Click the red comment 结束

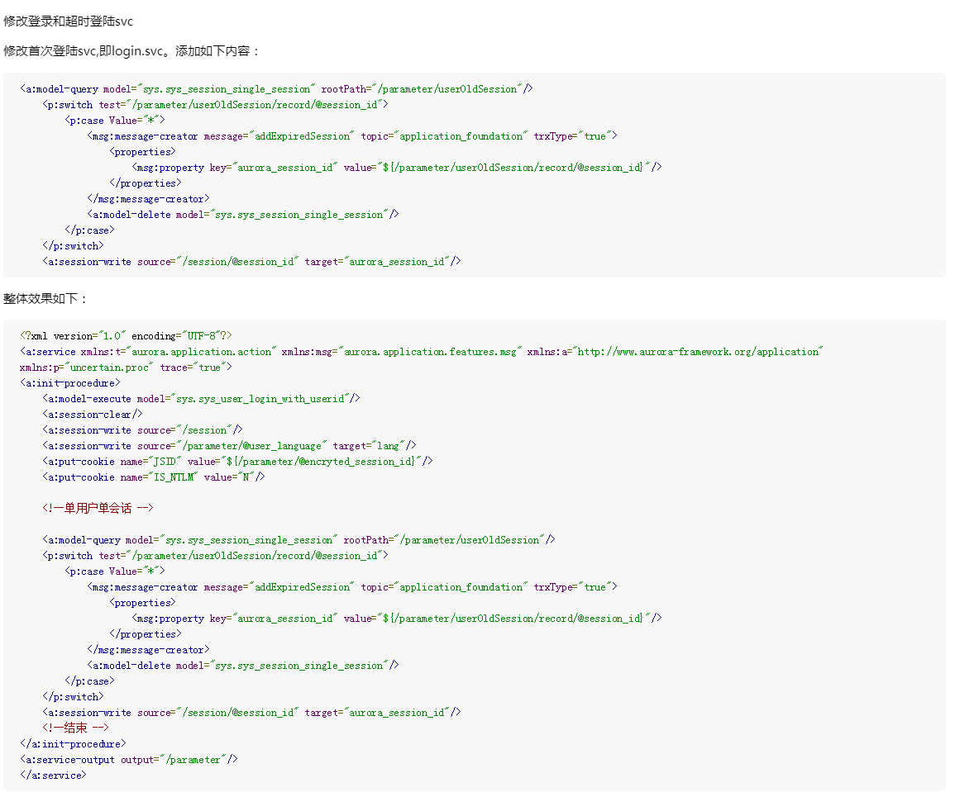click(x=75, y=728)
